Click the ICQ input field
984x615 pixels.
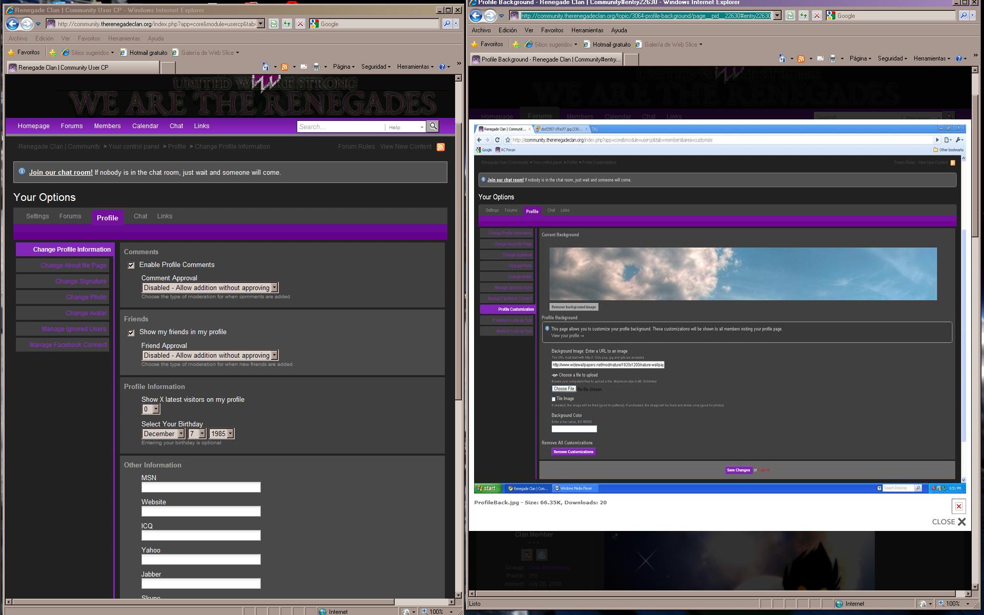pos(201,536)
